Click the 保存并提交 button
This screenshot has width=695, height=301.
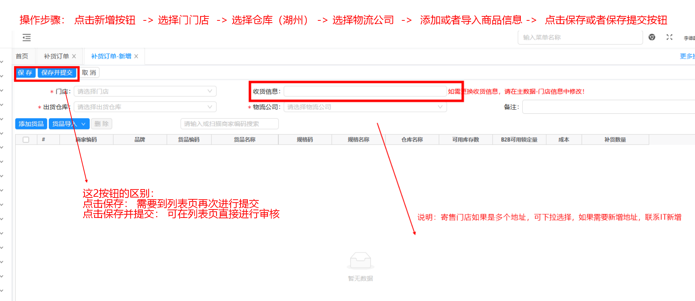(57, 73)
